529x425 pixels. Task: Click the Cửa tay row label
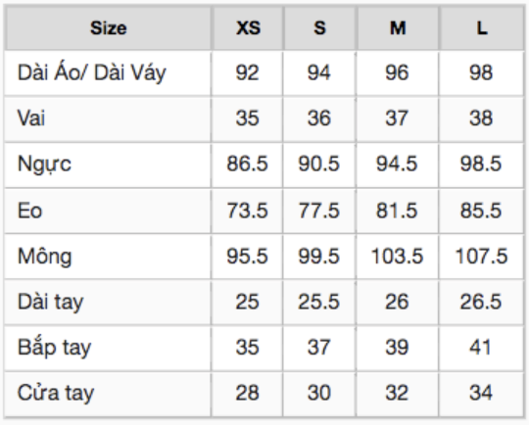(56, 394)
